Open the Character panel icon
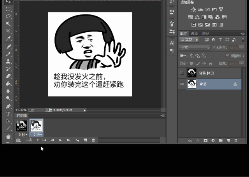Screen dimensions: 249x177 [x=172, y=43]
